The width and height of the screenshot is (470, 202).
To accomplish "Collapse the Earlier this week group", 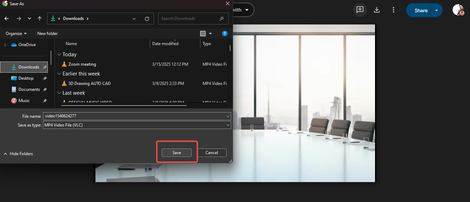I will click(59, 74).
